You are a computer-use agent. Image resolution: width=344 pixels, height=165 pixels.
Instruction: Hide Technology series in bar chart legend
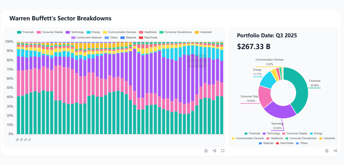point(75,32)
